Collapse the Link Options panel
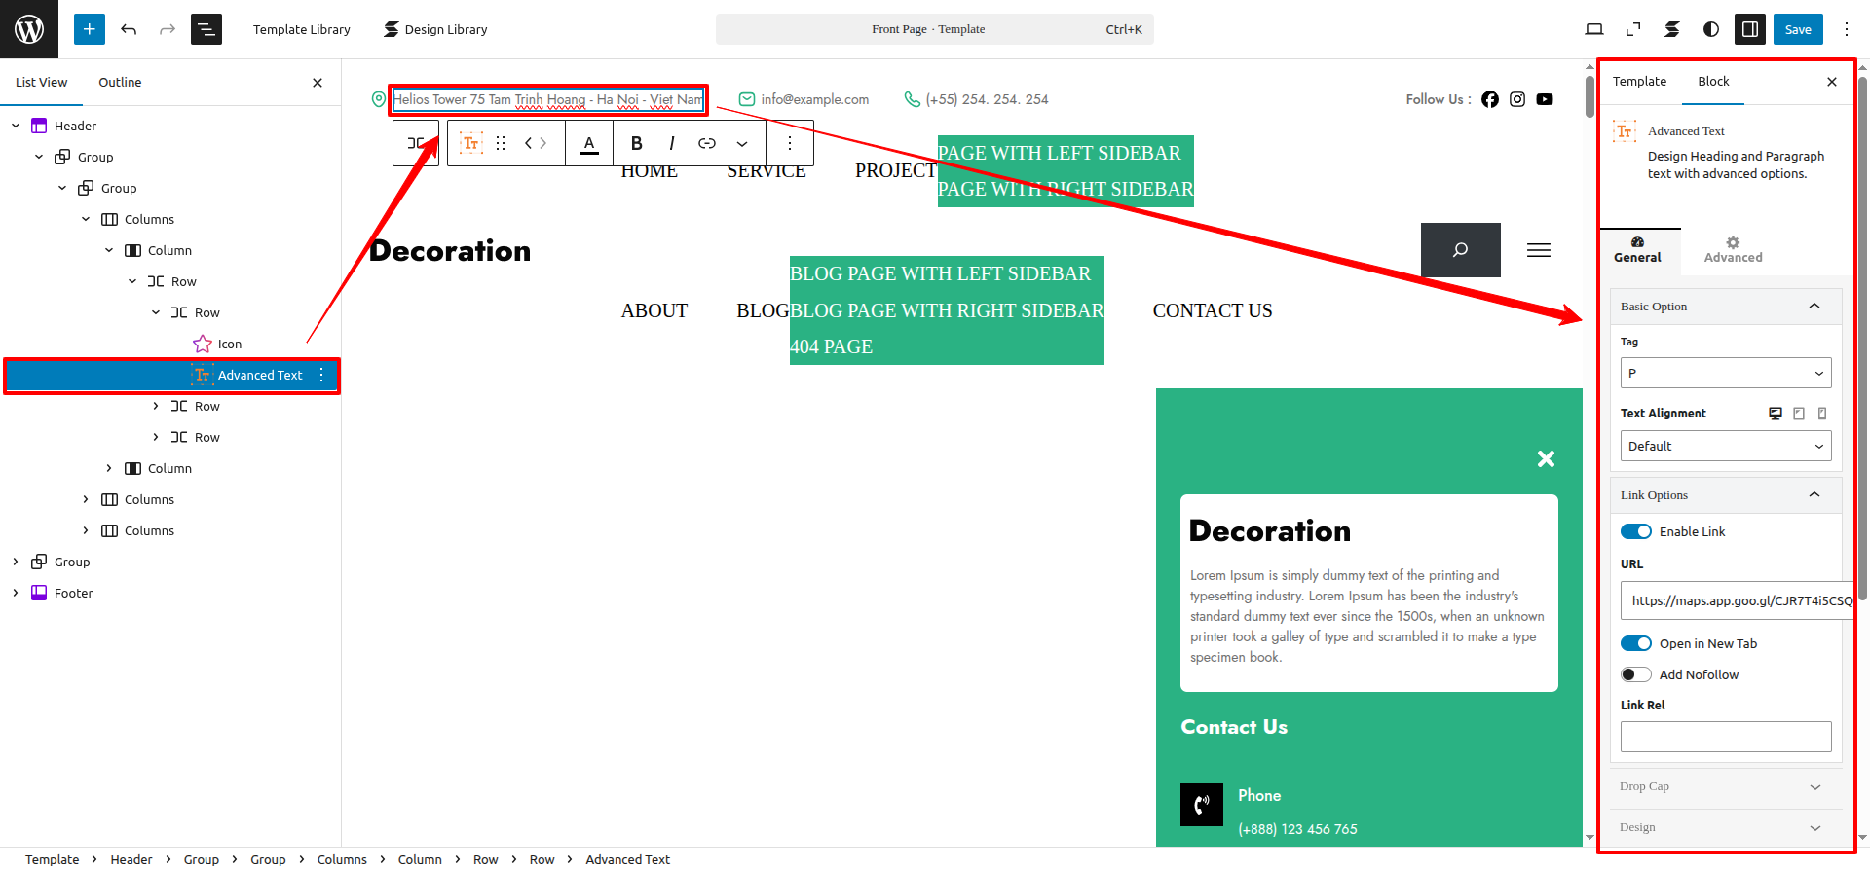The height and width of the screenshot is (871, 1870). (x=1726, y=495)
